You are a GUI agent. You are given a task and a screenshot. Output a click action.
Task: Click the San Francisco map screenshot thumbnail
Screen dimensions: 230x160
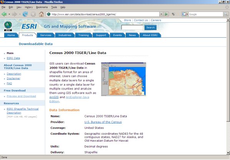click(123, 79)
